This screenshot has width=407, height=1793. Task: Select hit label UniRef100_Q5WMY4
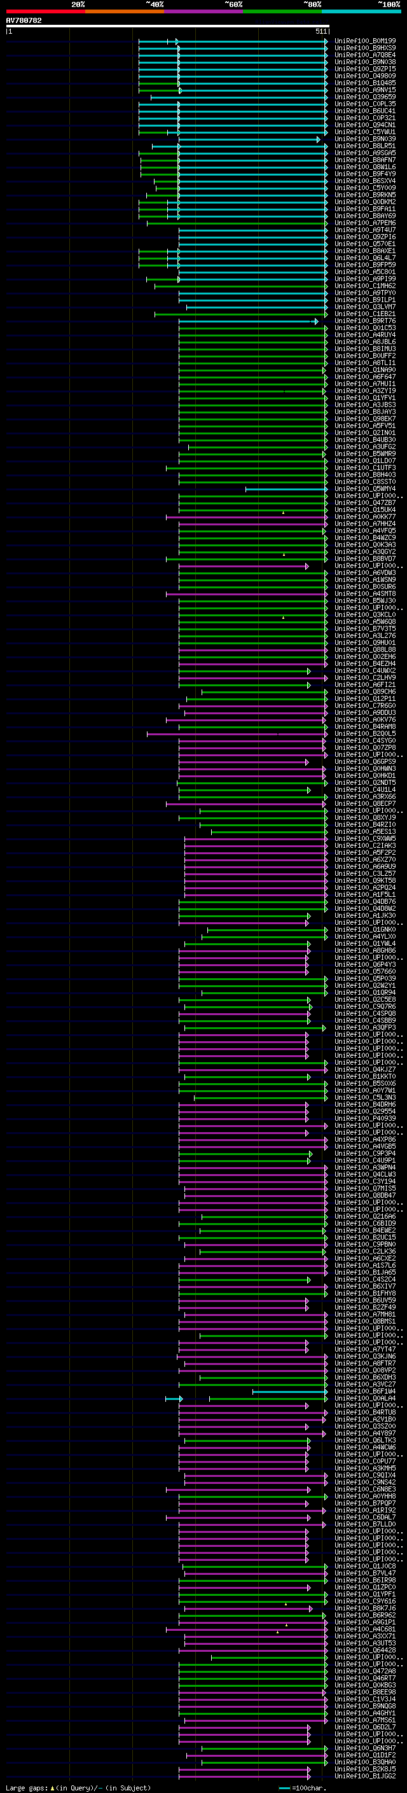365,488
